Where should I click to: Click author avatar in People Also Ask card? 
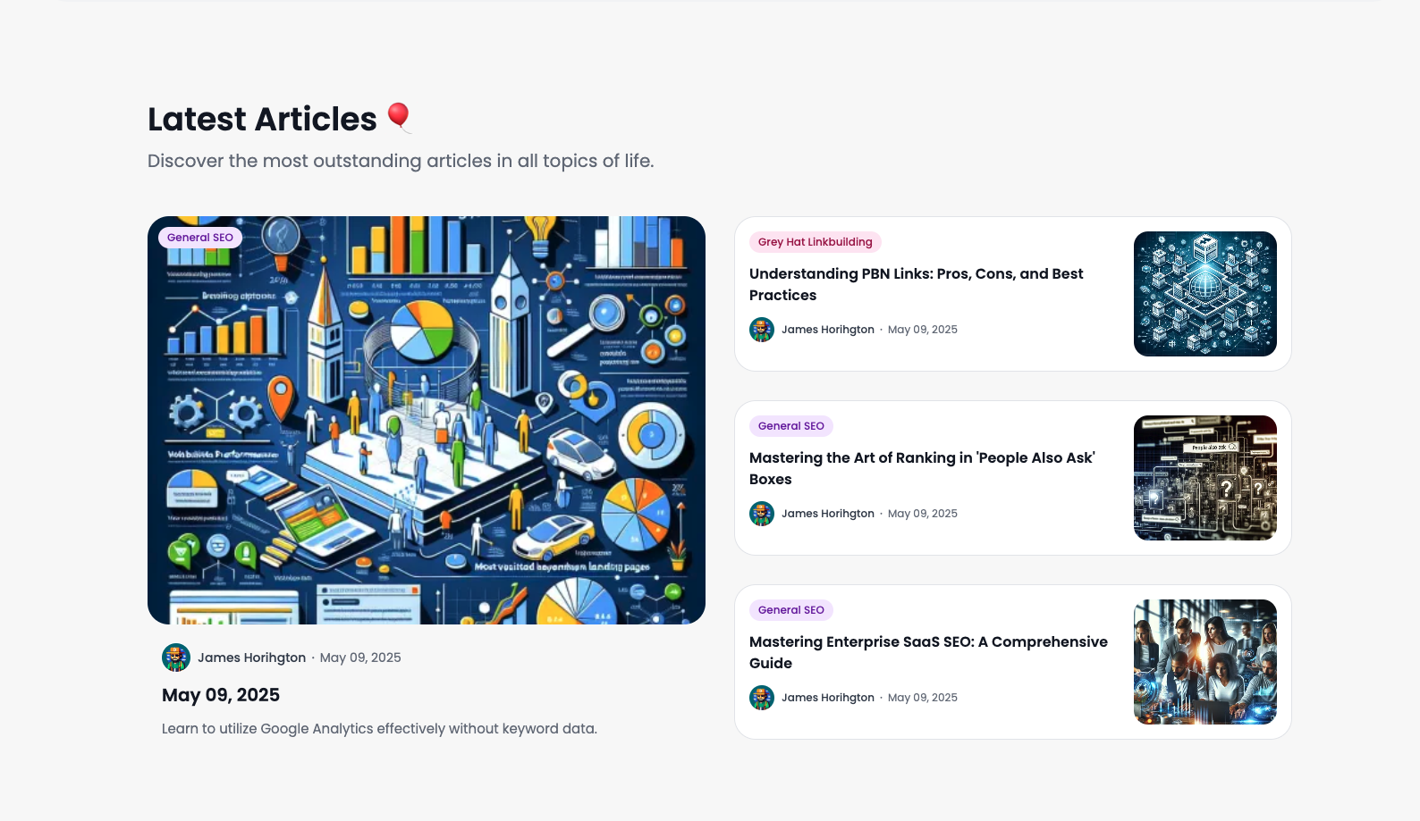tap(762, 514)
